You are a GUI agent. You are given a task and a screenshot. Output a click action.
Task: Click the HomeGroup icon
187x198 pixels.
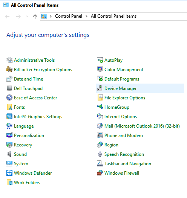pos(100,107)
